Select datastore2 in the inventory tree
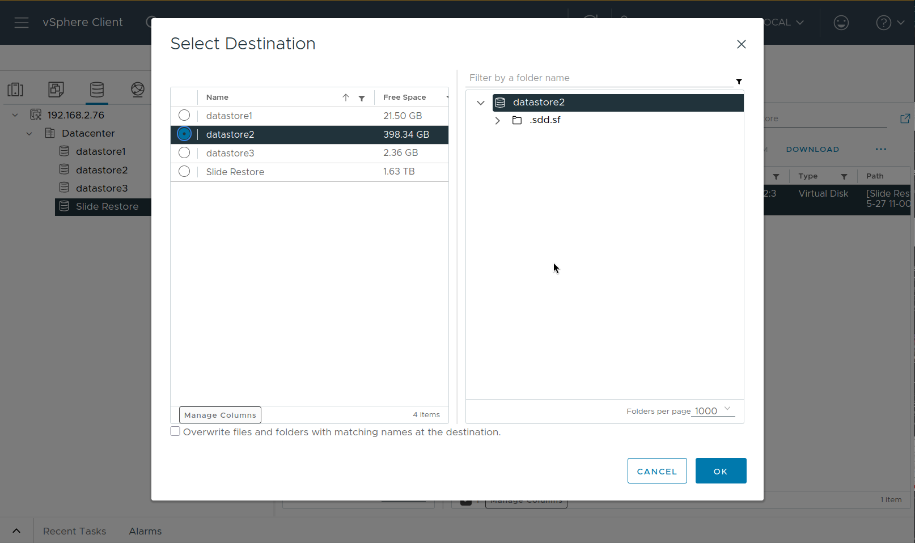 pos(102,170)
